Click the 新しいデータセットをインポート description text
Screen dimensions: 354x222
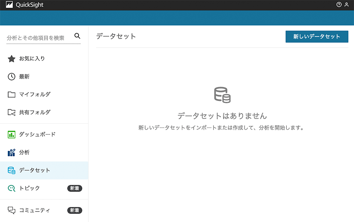(221, 127)
